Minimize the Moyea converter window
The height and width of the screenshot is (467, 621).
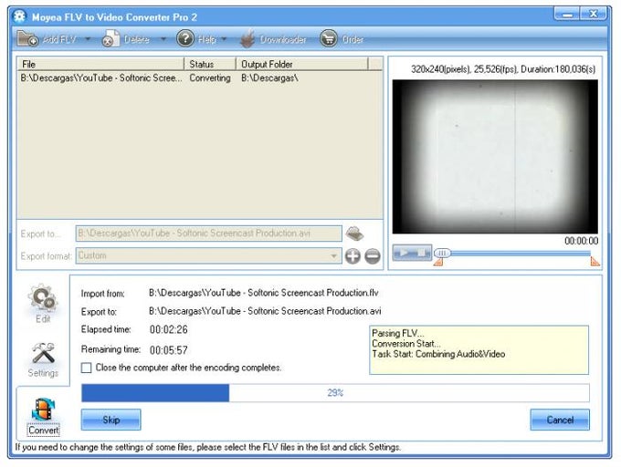pyautogui.click(x=567, y=14)
